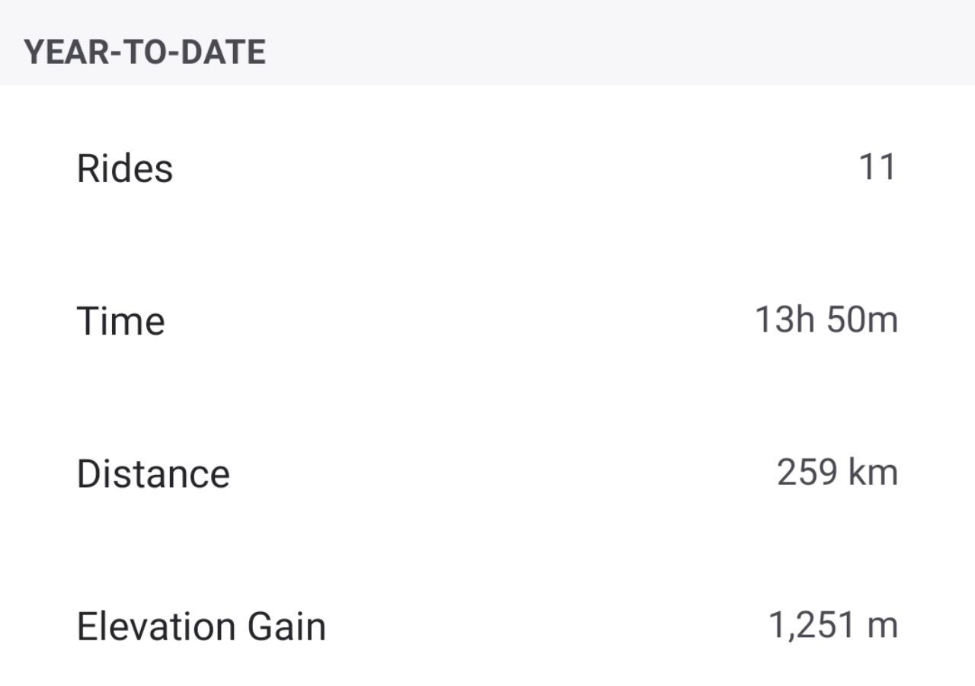Click the word Gain in last row

(x=286, y=627)
